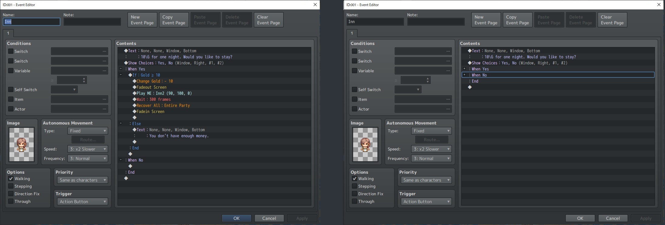The image size is (665, 225).
Task: Enable Self Switch condition in left window
Action: point(11,90)
